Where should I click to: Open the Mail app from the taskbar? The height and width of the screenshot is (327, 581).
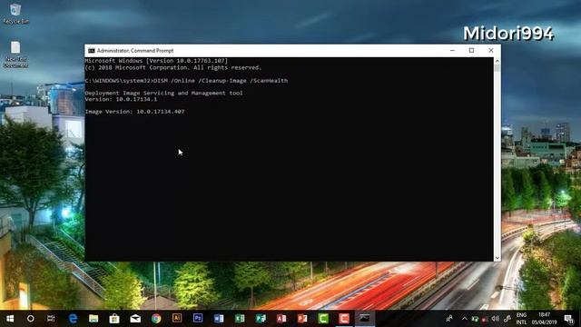click(x=135, y=319)
